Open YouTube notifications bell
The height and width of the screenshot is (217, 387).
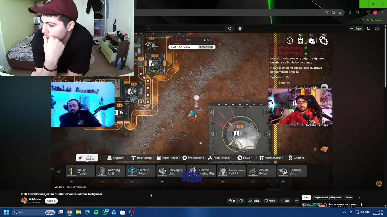pos(368,29)
